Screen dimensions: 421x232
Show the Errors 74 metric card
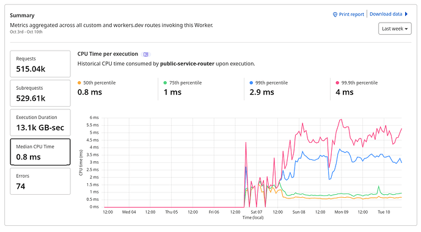click(40, 181)
